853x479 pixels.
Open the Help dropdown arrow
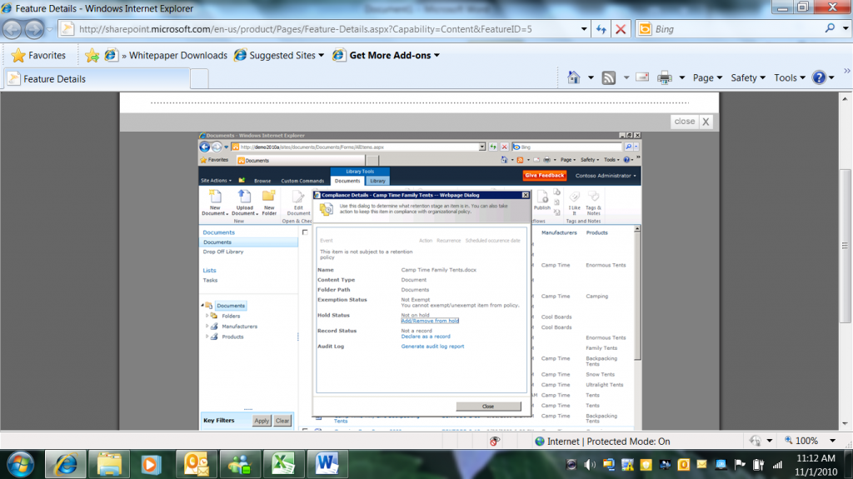[x=832, y=77]
